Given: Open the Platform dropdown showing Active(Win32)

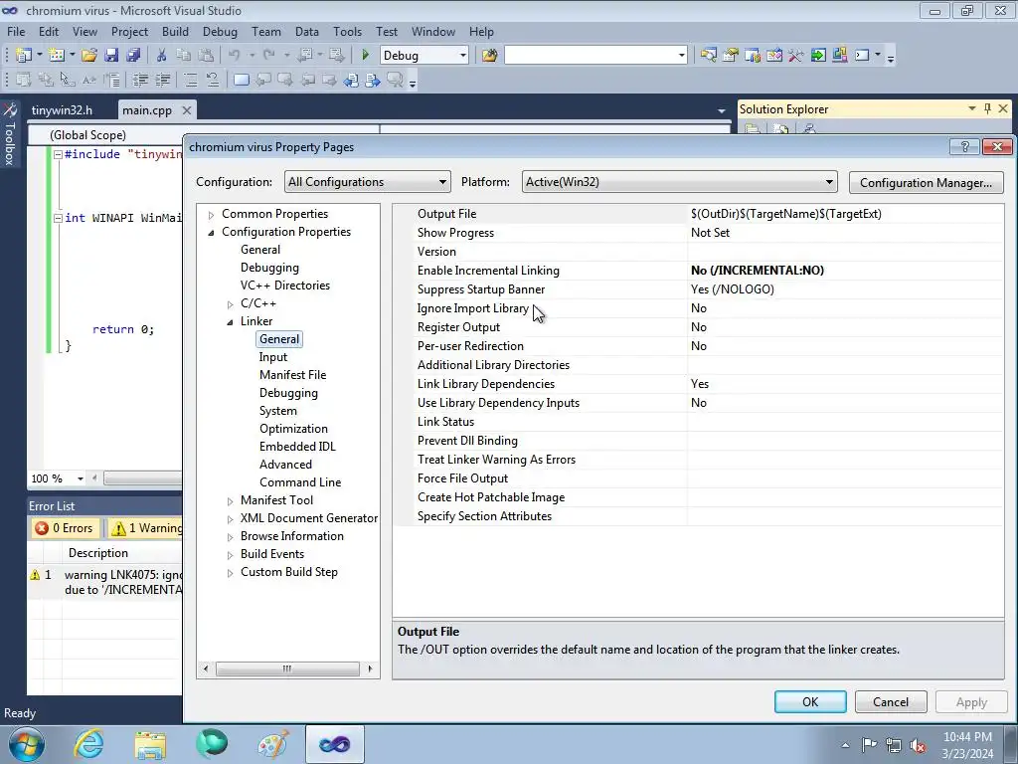Looking at the screenshot, I should (x=679, y=182).
